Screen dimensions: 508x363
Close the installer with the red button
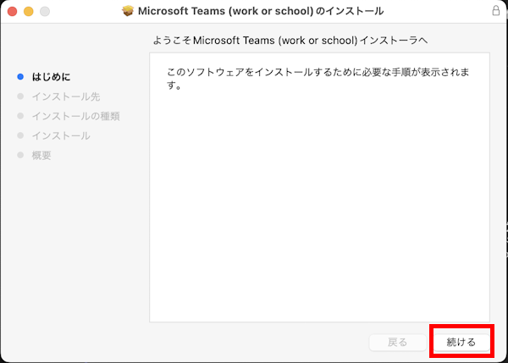tap(11, 11)
